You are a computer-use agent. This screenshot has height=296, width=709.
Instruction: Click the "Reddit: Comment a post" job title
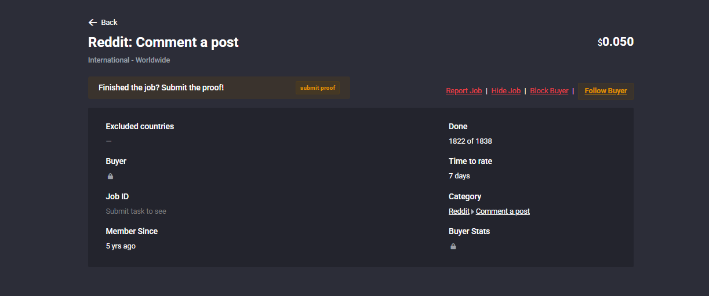pyautogui.click(x=163, y=42)
